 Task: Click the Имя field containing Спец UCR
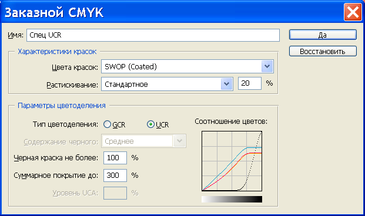coord(153,35)
